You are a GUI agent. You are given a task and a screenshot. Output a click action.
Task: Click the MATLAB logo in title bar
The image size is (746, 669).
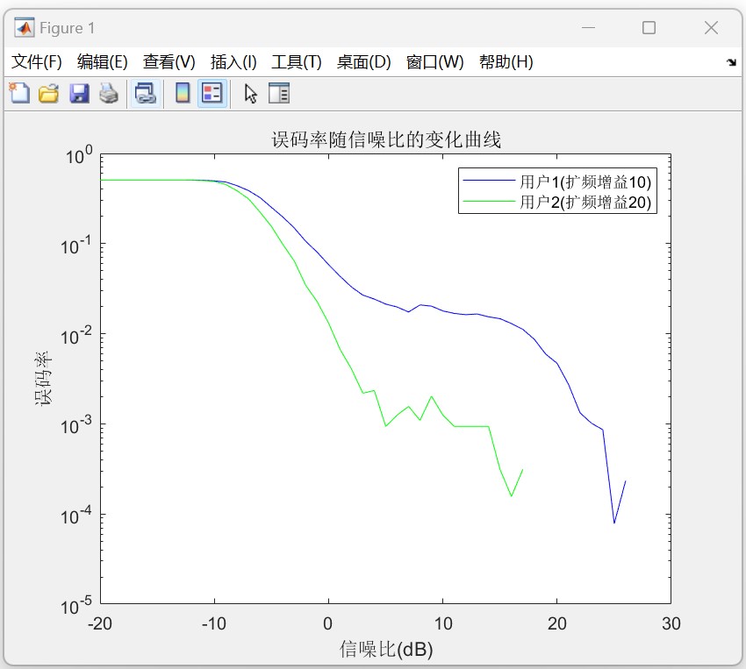[25, 27]
